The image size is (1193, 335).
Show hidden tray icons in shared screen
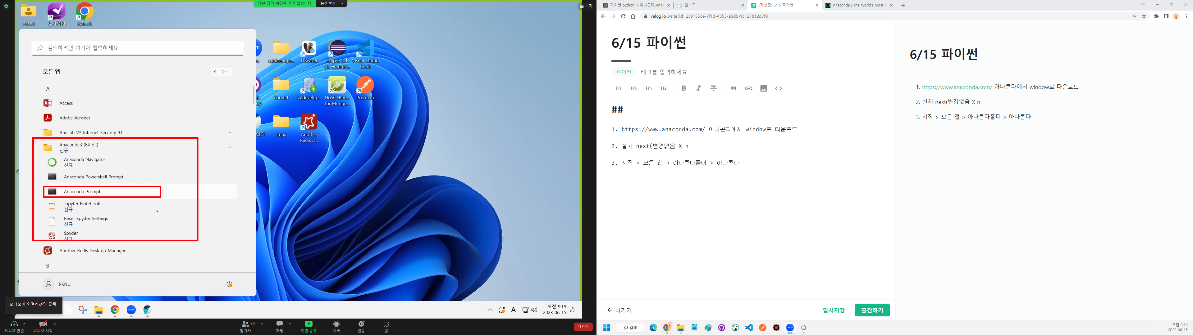(490, 310)
